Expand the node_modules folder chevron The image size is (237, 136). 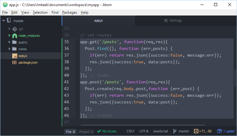[9, 36]
